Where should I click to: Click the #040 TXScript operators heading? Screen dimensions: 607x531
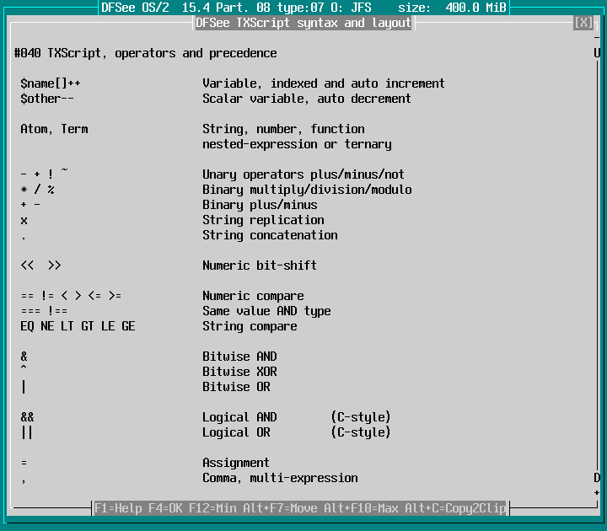(145, 53)
